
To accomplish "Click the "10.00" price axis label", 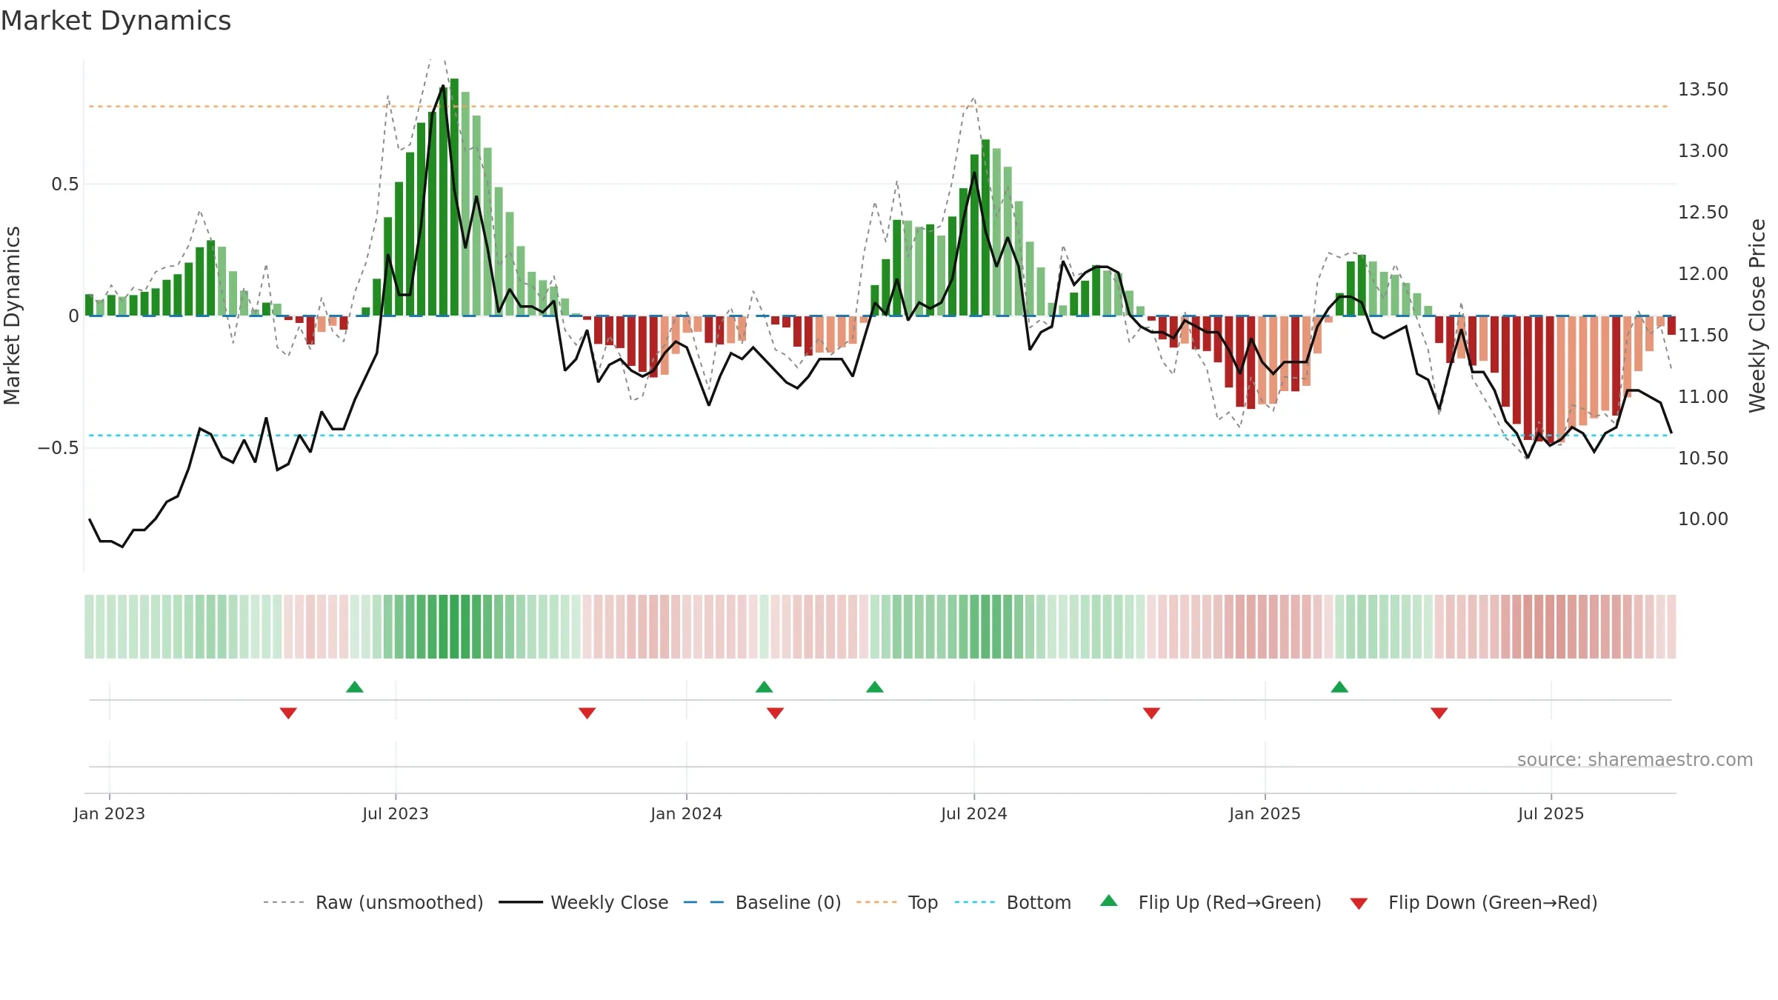I will point(1703,519).
